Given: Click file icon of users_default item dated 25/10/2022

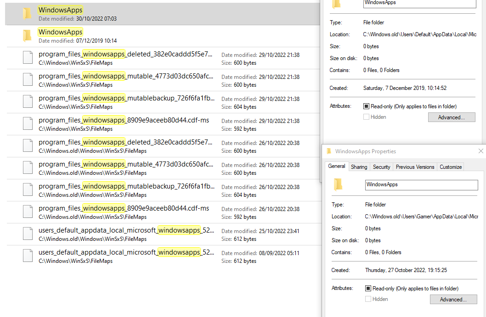Looking at the screenshot, I should (x=28, y=234).
